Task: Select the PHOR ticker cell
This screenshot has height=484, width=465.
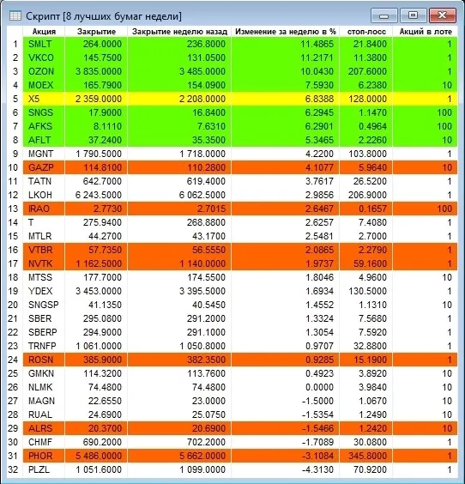Action: point(44,456)
